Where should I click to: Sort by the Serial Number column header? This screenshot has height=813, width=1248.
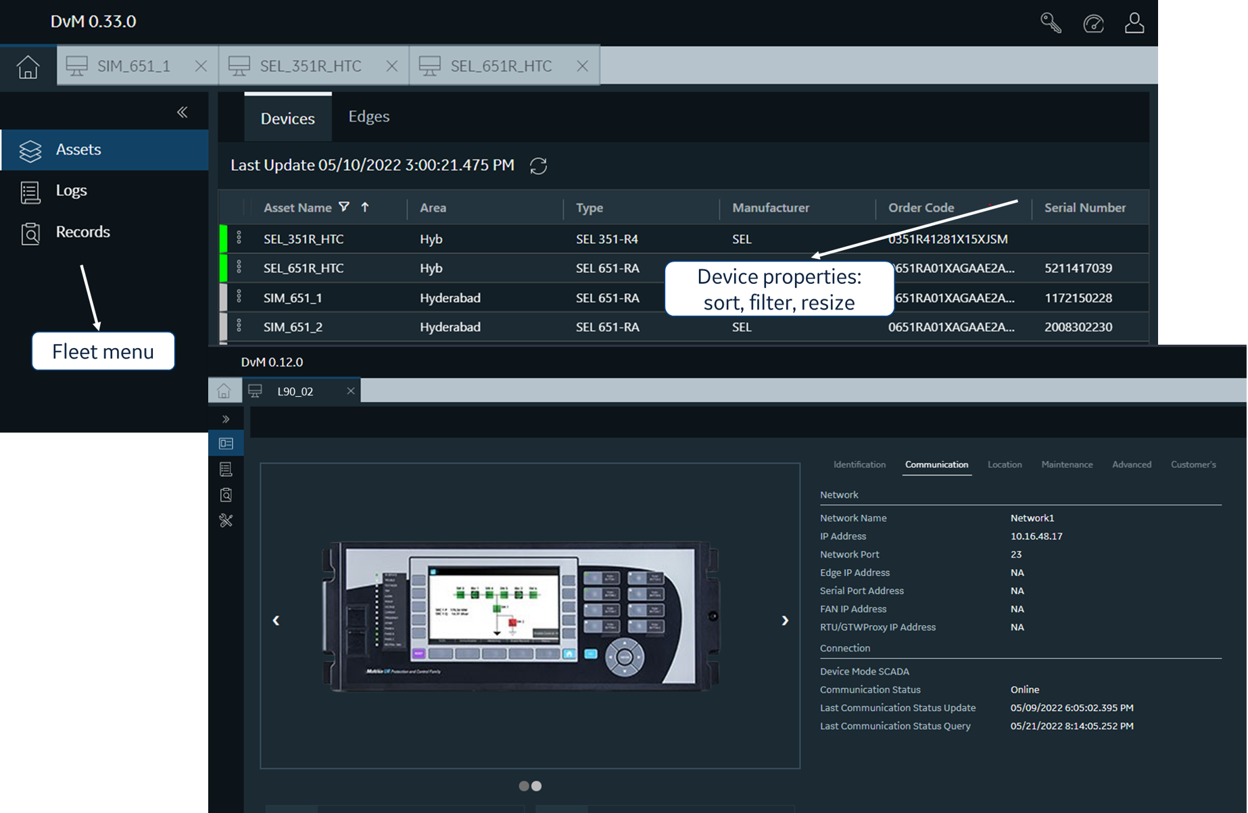pyautogui.click(x=1085, y=207)
